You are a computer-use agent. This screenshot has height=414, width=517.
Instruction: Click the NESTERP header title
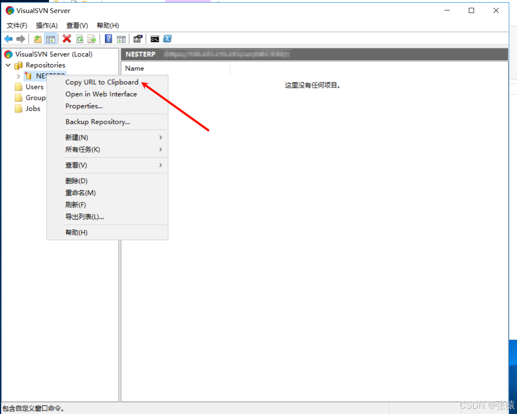(141, 54)
